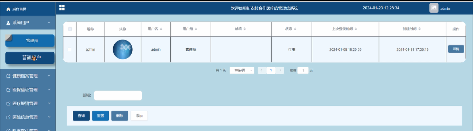This screenshot has width=473, height=131.
Task: Open the 健康档案管理 menu
Action: pos(28,76)
